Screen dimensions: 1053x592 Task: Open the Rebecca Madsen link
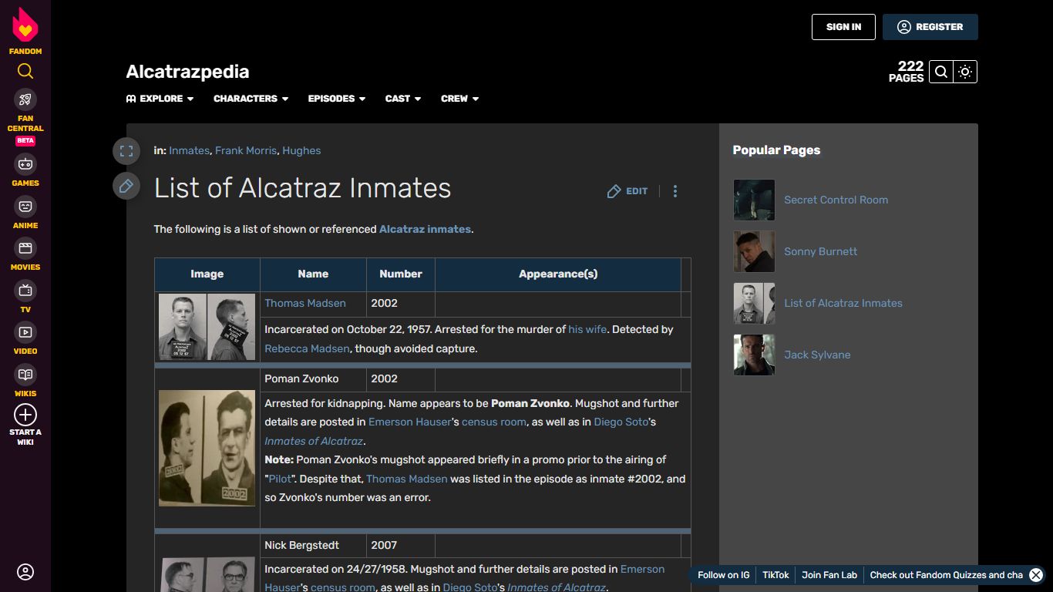tap(308, 348)
